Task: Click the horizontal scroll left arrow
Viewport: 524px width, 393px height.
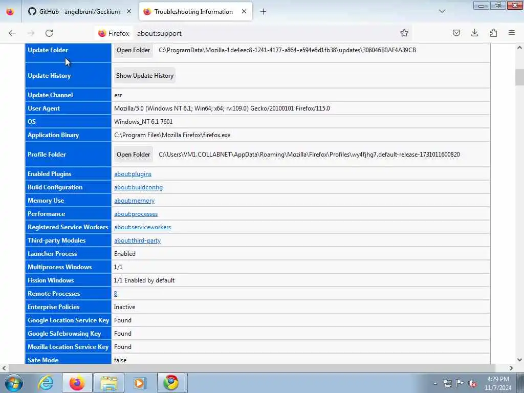Action: click(x=4, y=368)
